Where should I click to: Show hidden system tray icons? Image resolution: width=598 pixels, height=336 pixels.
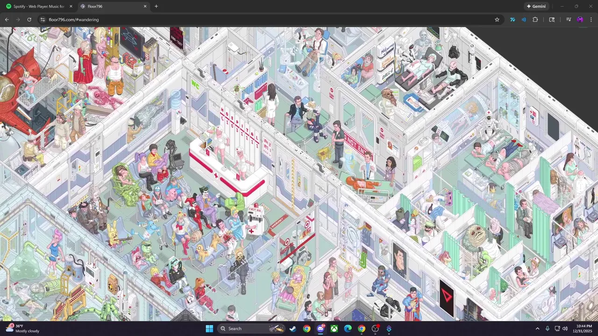click(537, 329)
